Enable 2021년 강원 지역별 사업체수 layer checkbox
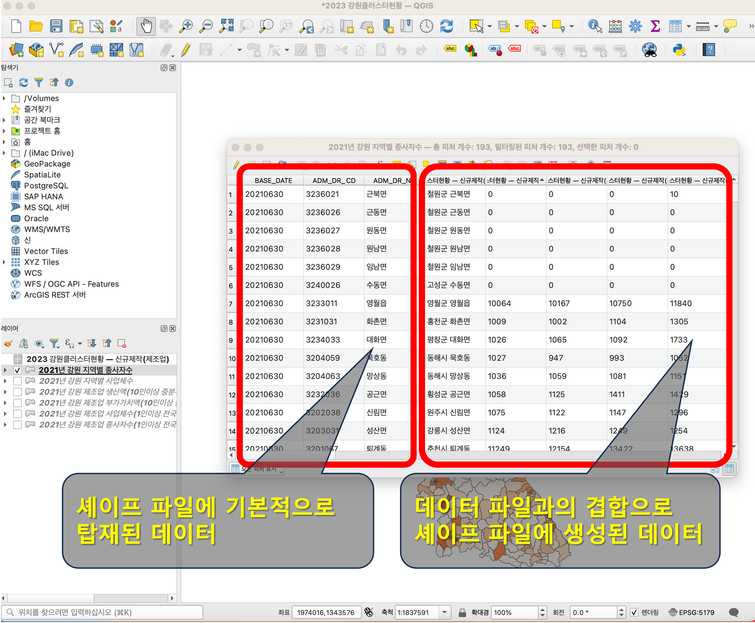This screenshot has height=623, width=755. coord(17,381)
